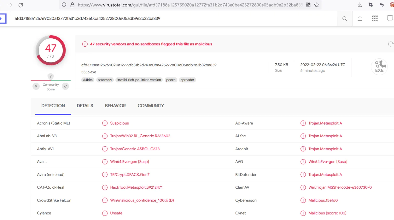This screenshot has height=220, width=394.
Task: Click the VirusTotal hash search field
Action: pos(173,19)
